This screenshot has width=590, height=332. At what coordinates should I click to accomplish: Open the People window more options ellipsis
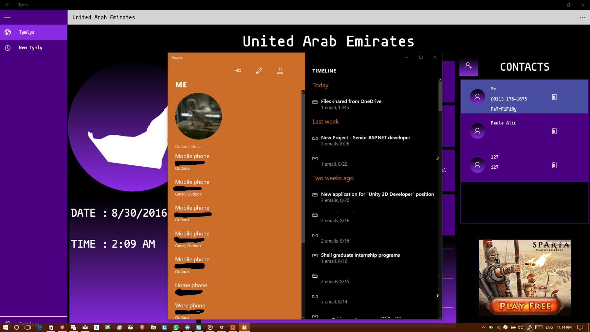[x=297, y=71]
